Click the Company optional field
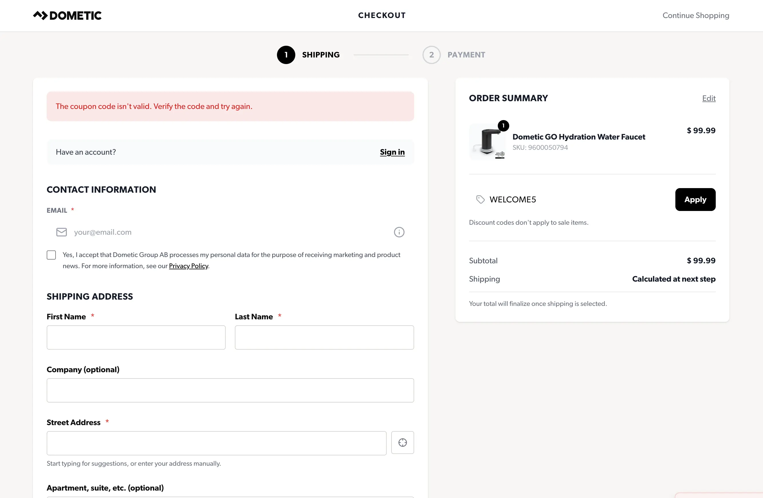The image size is (763, 498). click(230, 391)
